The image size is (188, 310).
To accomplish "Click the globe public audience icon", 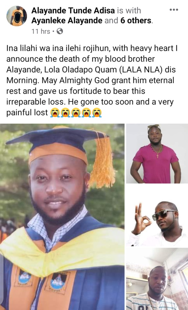I will (60, 31).
